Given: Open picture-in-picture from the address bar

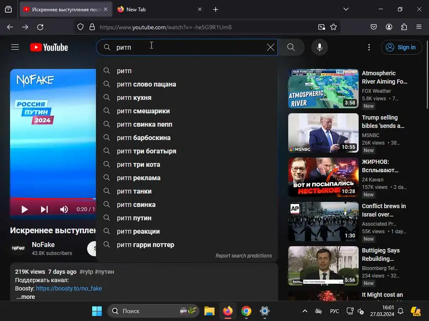Looking at the screenshot, I should [x=321, y=27].
